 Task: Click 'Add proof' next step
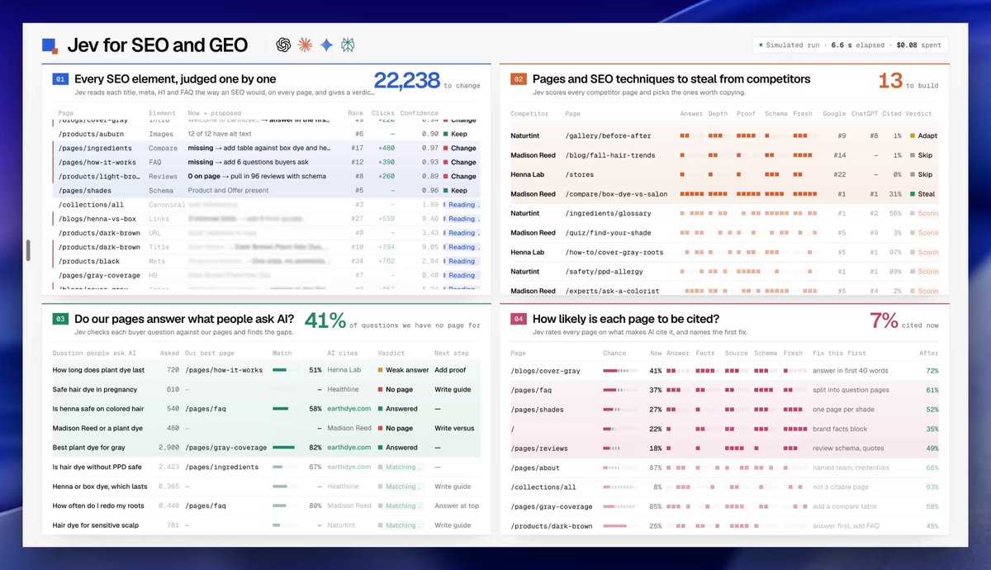(x=450, y=370)
